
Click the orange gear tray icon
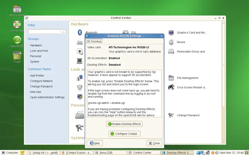tap(213, 153)
